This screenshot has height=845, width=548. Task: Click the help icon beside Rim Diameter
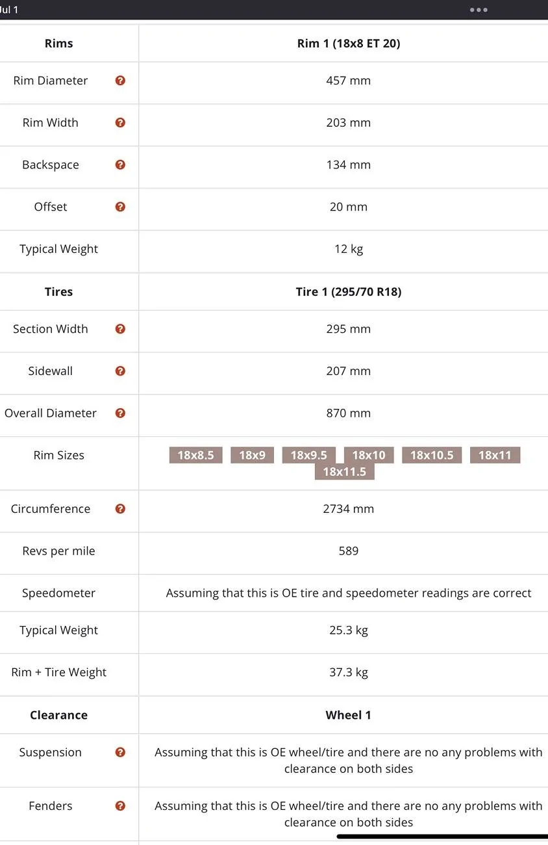pyautogui.click(x=120, y=81)
